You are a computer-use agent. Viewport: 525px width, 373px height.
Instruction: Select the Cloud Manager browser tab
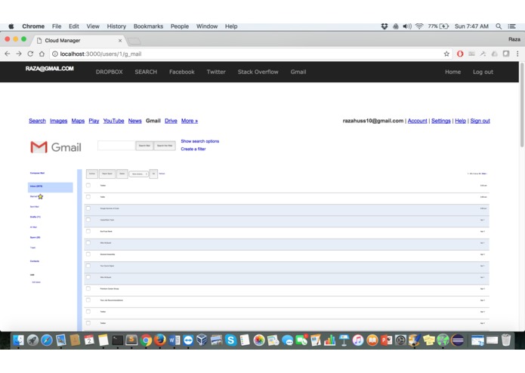tap(79, 41)
